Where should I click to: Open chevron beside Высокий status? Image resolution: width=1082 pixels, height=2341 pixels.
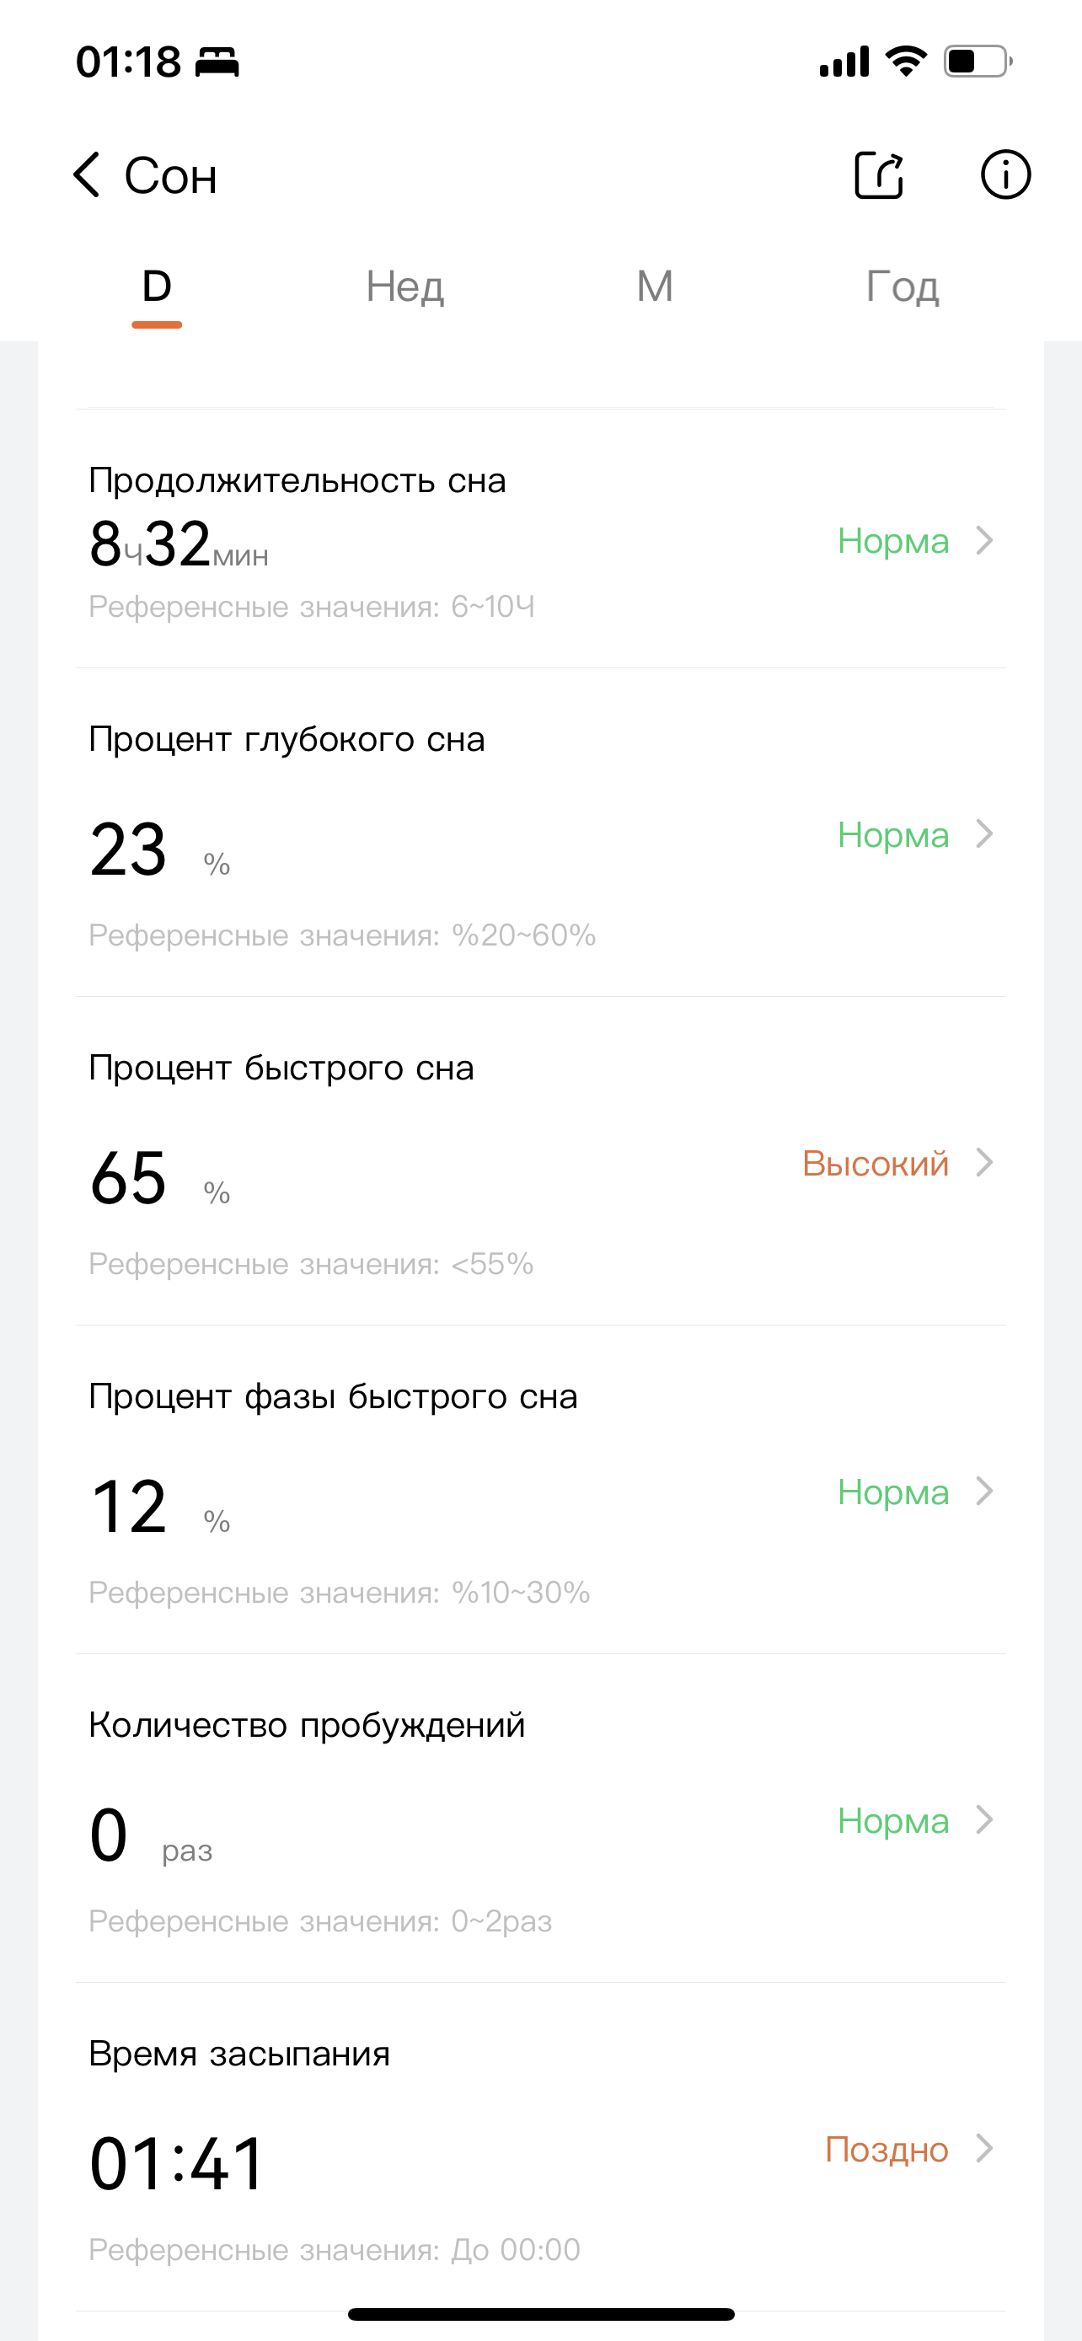[x=984, y=1162]
